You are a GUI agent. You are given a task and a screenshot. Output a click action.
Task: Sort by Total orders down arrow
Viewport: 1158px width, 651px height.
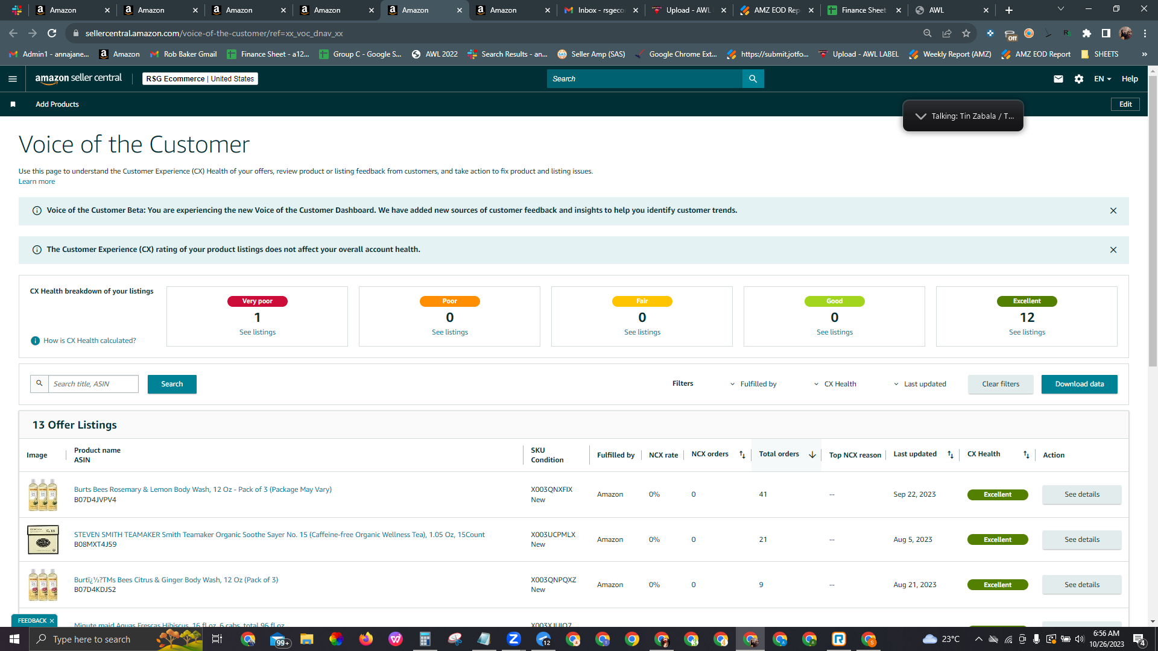812,455
